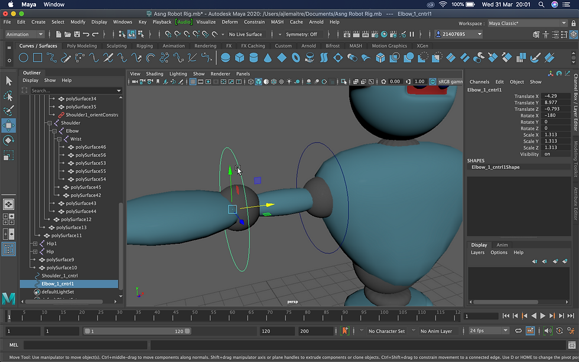
Task: Create a NURBS plane from shelf
Action: pos(282,58)
